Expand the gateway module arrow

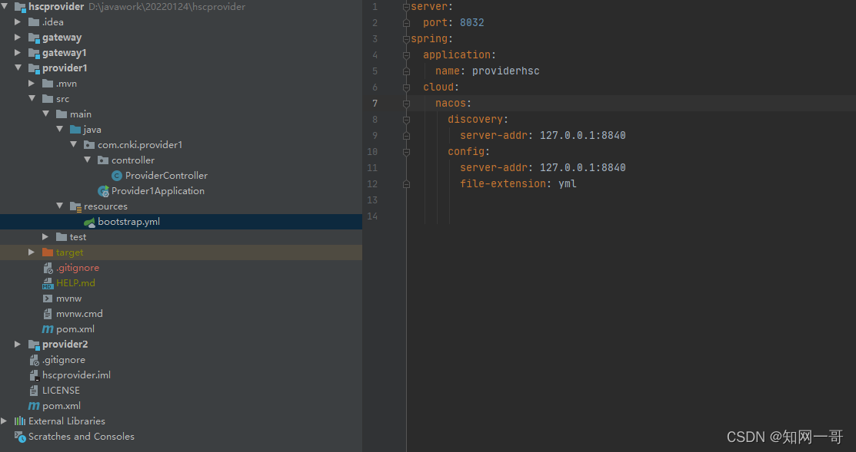18,37
